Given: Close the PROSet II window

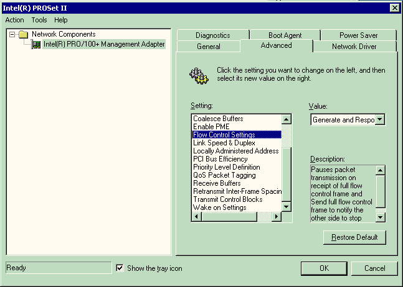Looking at the screenshot, I should click(394, 8).
